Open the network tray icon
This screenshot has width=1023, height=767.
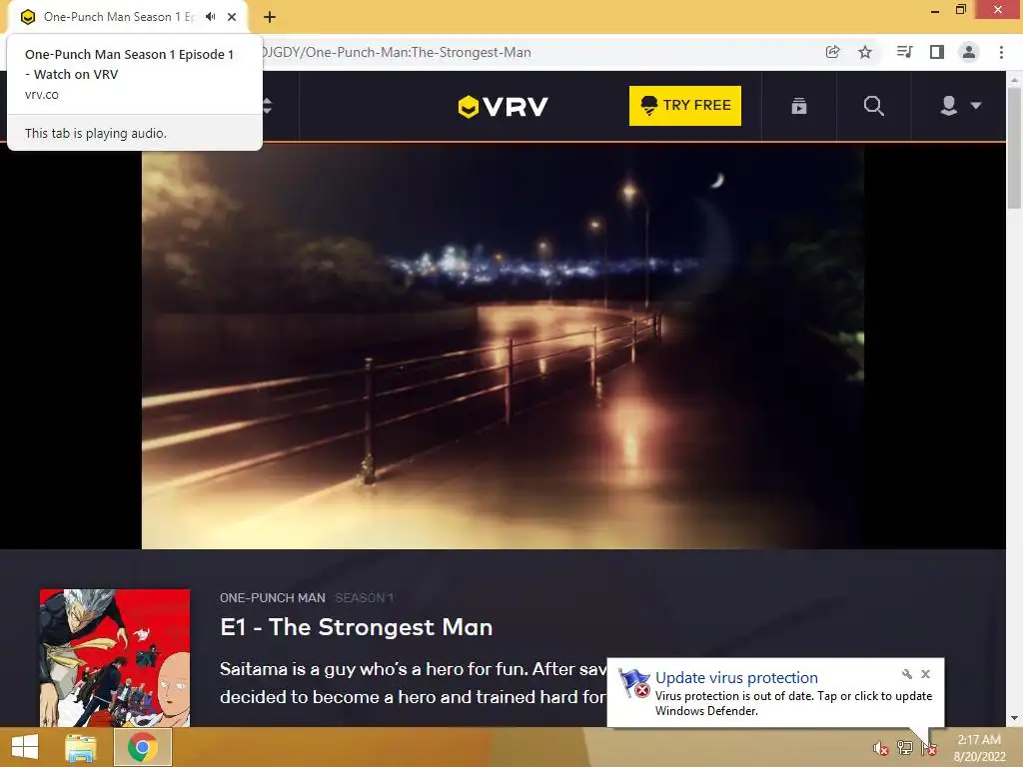tap(905, 748)
